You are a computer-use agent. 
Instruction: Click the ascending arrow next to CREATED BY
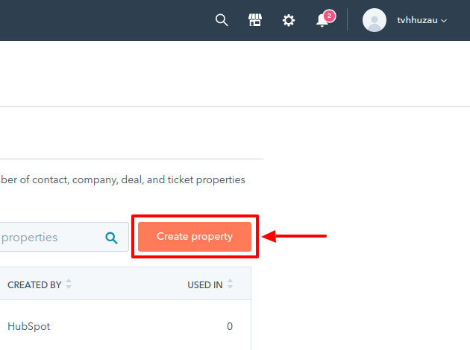click(x=69, y=281)
